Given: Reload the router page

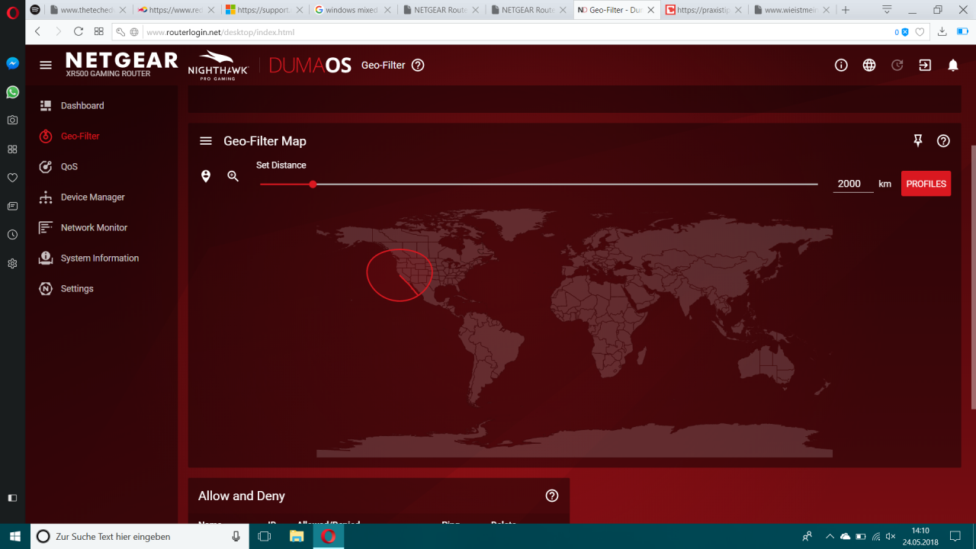Looking at the screenshot, I should pos(79,32).
